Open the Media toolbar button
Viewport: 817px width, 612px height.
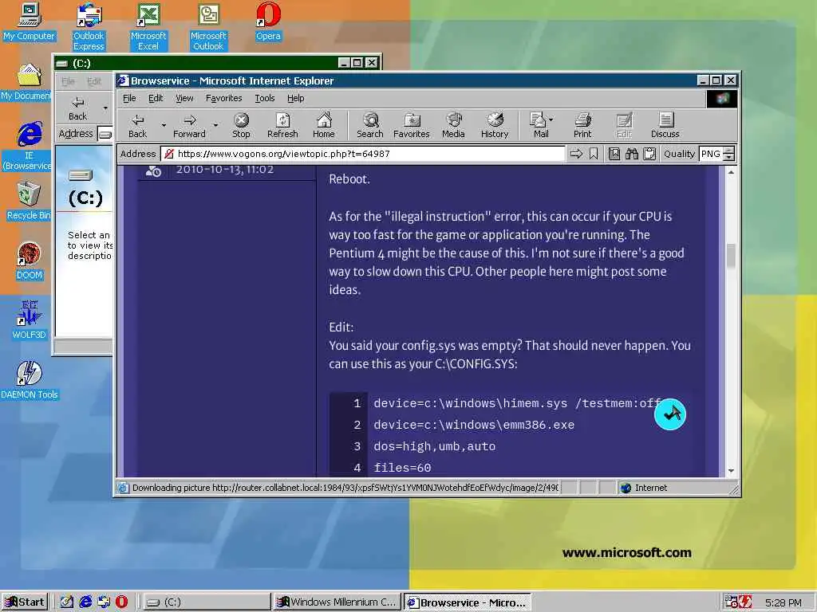point(453,125)
